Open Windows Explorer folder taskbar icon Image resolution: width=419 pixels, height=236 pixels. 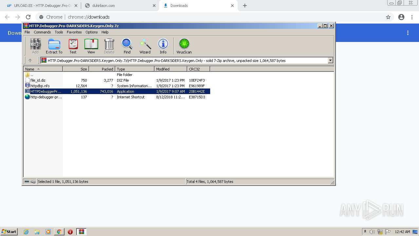pyautogui.click(x=37, y=232)
